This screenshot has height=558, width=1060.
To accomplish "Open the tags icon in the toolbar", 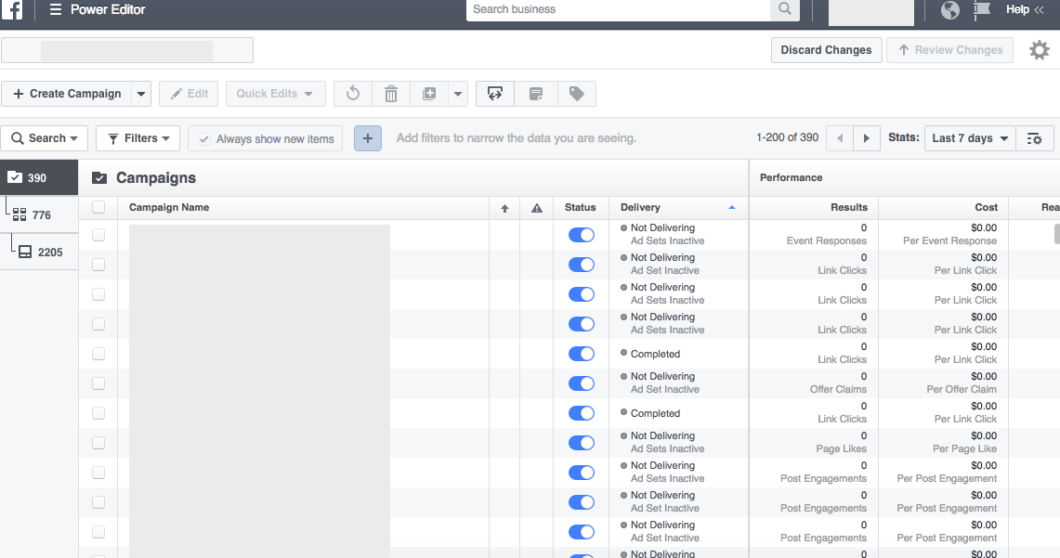I will pos(576,93).
